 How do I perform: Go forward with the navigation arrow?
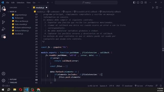tap(52, 3)
